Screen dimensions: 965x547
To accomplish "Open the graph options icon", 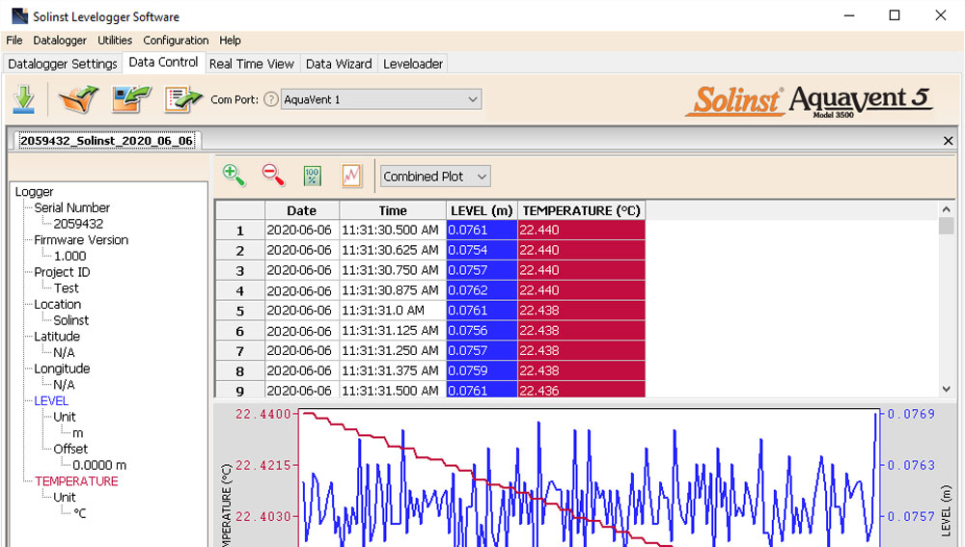I will [351, 176].
